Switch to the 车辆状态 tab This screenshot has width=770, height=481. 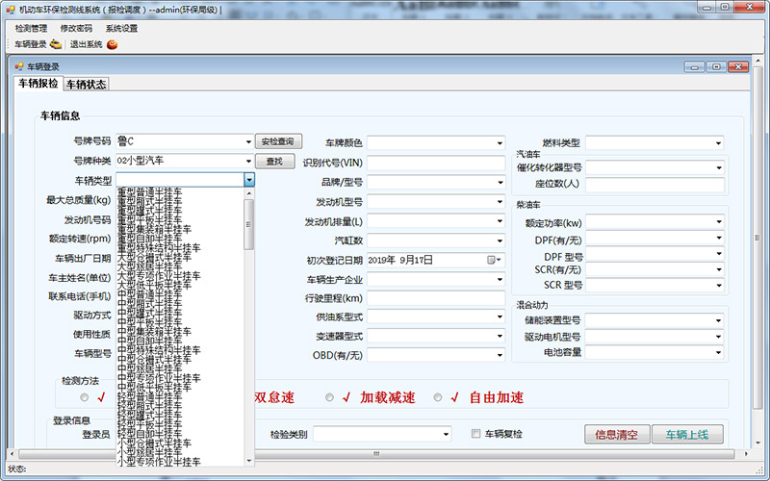87,85
